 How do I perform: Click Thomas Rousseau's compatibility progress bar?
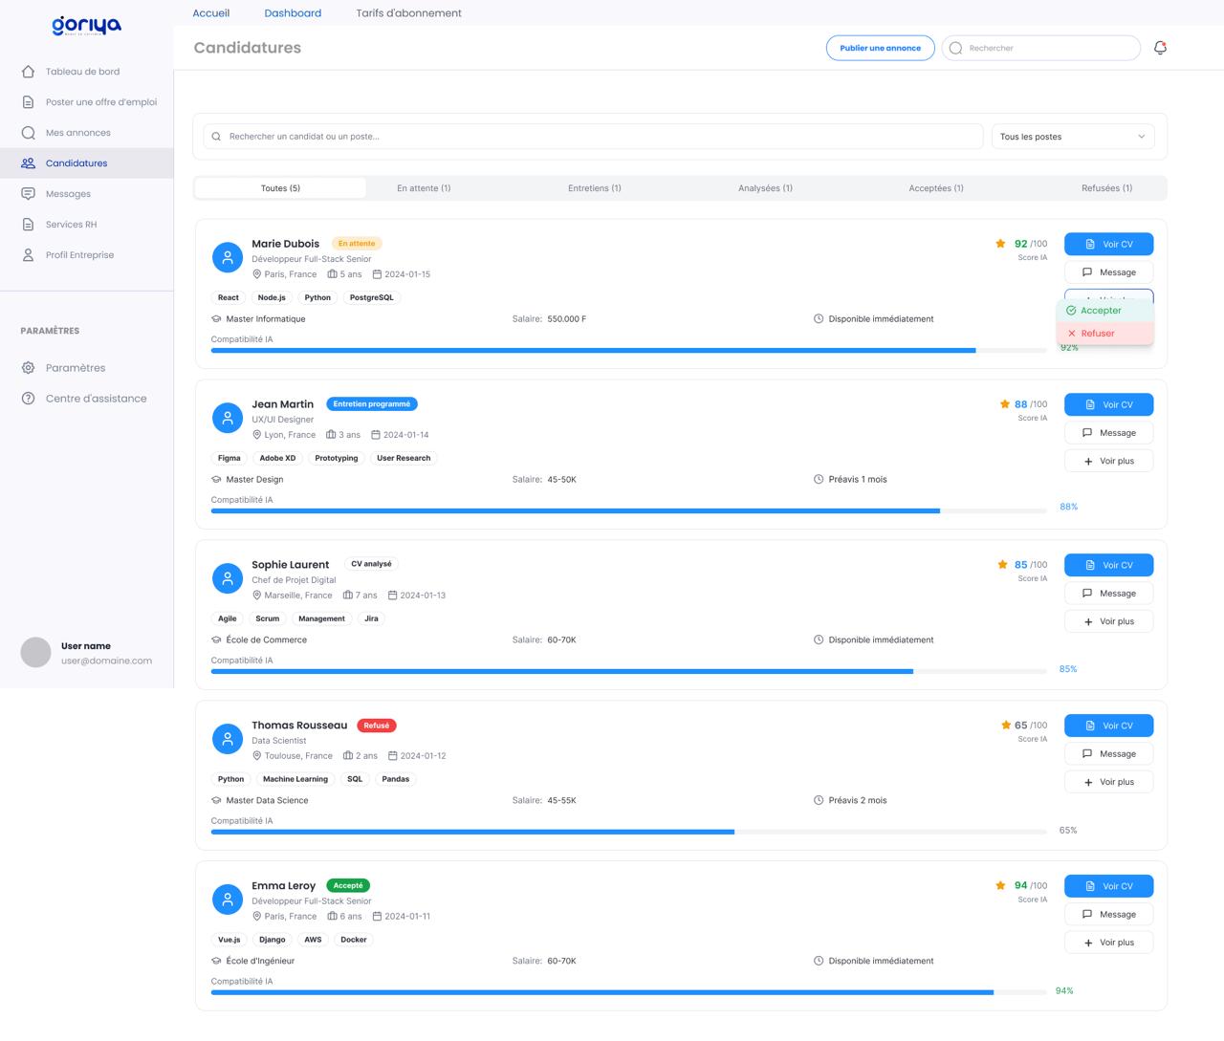click(x=628, y=833)
